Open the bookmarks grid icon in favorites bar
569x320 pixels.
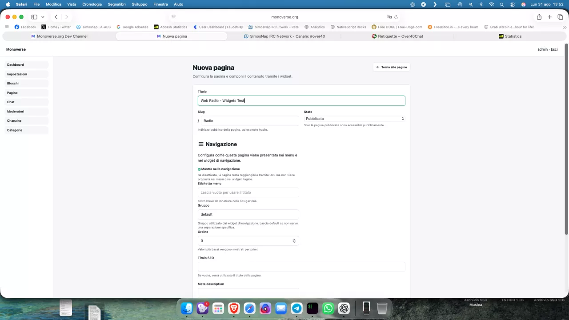coord(7,27)
